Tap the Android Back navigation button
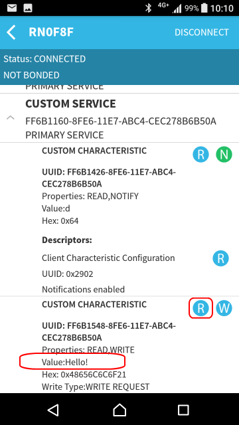The height and width of the screenshot is (425, 239). 53,410
